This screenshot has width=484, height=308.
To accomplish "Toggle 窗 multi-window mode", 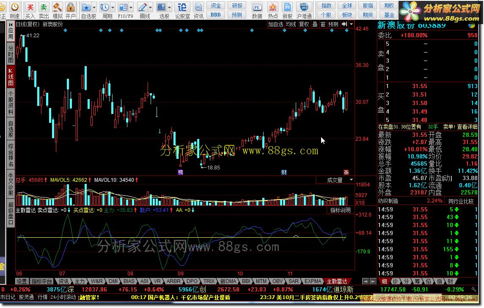I will (x=323, y=24).
